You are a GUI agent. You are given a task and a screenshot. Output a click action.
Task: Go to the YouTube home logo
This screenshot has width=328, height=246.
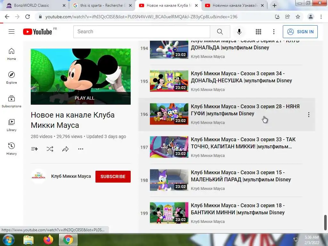[37, 32]
